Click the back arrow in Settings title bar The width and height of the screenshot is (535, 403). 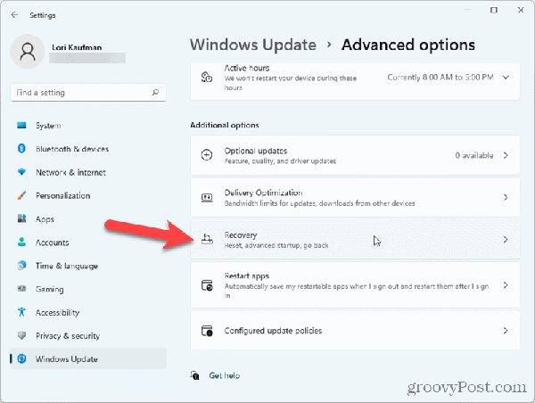(x=14, y=13)
